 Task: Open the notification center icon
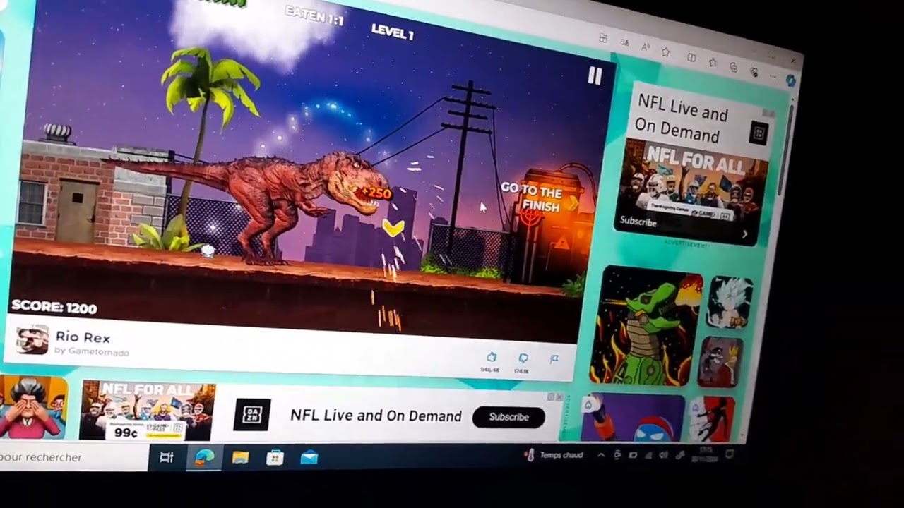tap(730, 454)
